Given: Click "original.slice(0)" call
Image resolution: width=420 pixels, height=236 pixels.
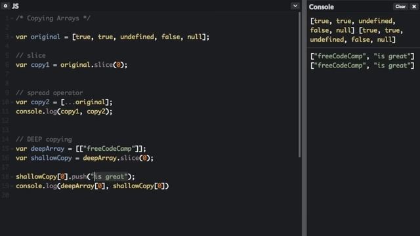Looking at the screenshot, I should click(92, 65).
